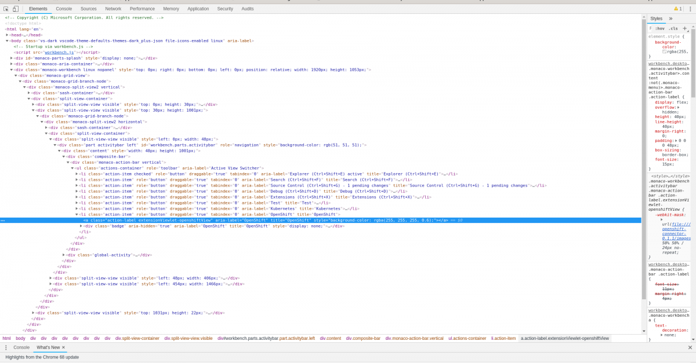Add a new style rule with plus icon
Viewport: 696px width, 363px height.
tap(684, 28)
